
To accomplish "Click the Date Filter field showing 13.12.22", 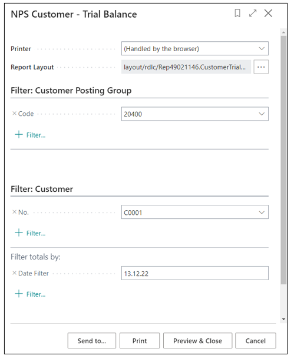I will [x=195, y=273].
